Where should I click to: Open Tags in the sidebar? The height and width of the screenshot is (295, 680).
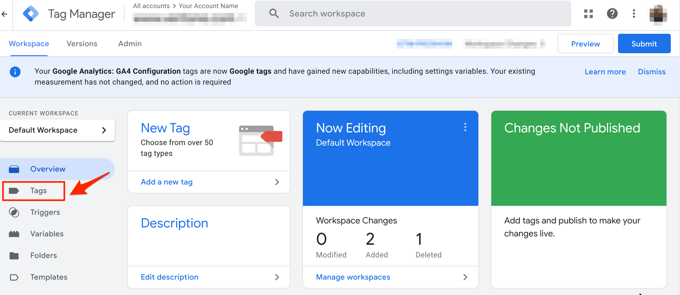38,191
